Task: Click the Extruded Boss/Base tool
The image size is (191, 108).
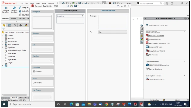Action: click(x=6, y=10)
